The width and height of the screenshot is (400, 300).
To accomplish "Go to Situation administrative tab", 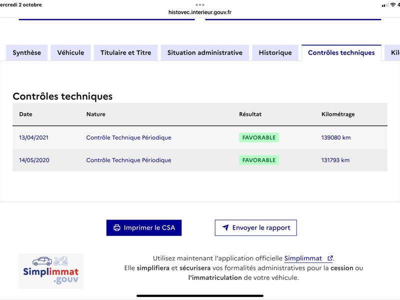I will (x=205, y=52).
